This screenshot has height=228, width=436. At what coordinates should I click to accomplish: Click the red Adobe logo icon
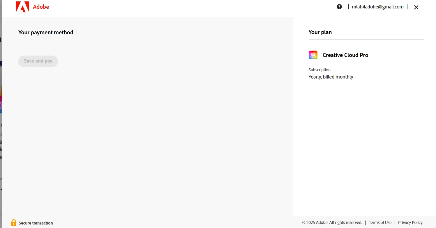[x=22, y=7]
